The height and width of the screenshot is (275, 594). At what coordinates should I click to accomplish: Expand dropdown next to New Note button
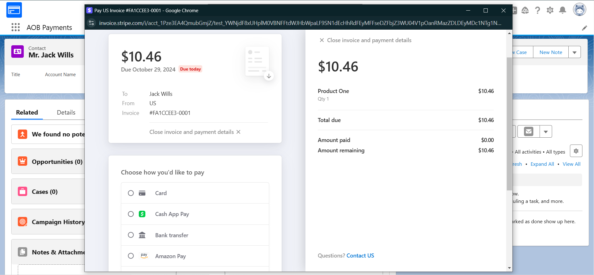[x=575, y=52]
